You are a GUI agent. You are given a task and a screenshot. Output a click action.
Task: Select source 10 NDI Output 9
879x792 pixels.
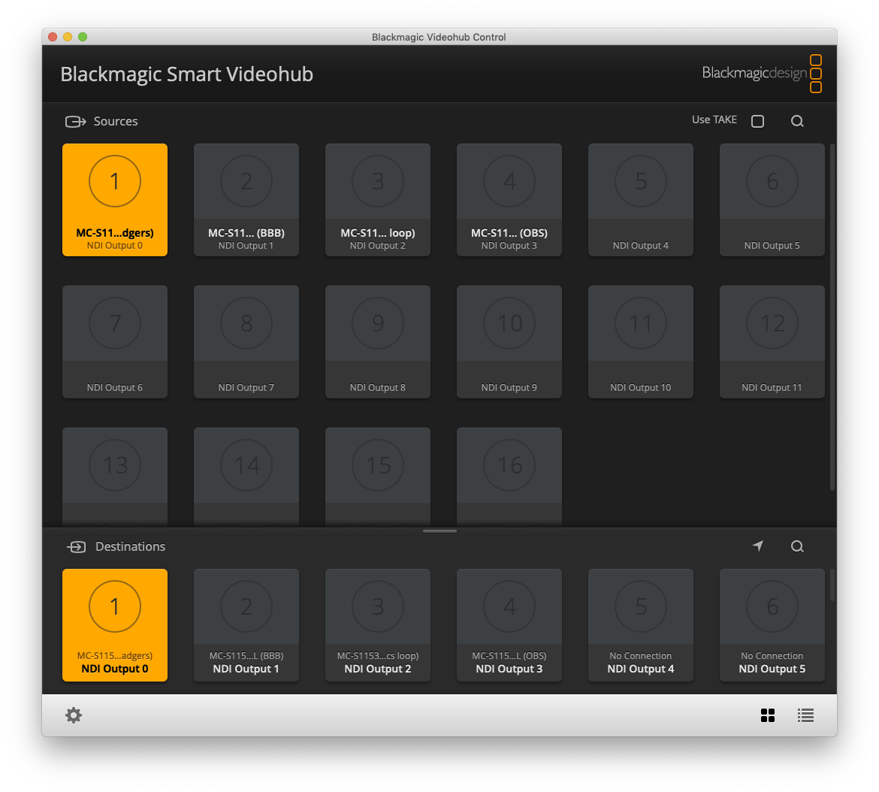[x=509, y=342]
